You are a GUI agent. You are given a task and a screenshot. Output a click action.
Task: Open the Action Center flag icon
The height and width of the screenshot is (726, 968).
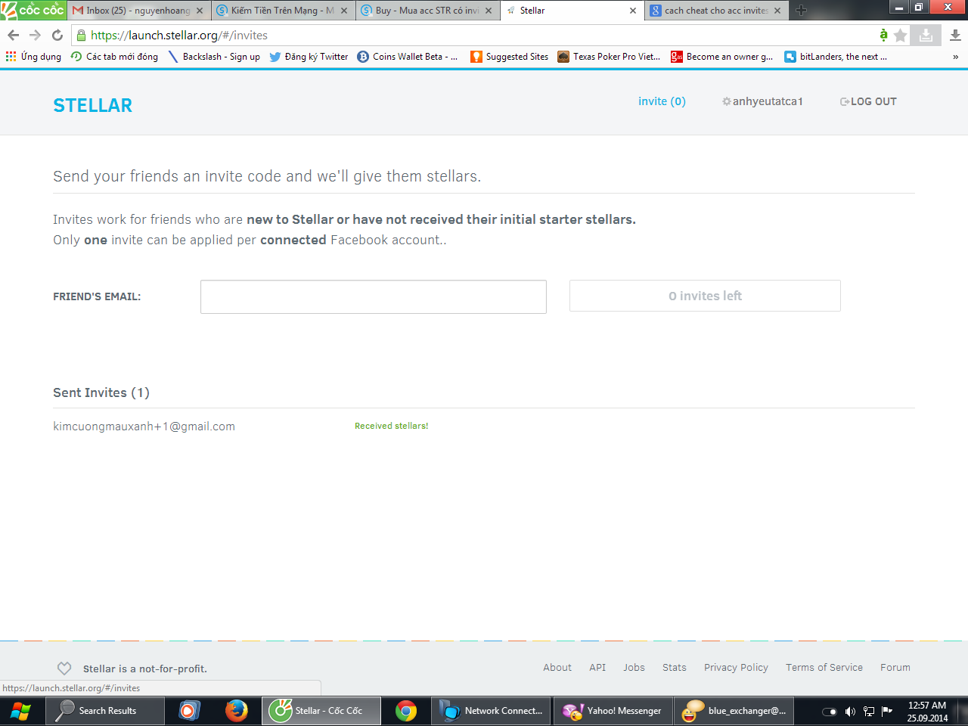pyautogui.click(x=887, y=712)
